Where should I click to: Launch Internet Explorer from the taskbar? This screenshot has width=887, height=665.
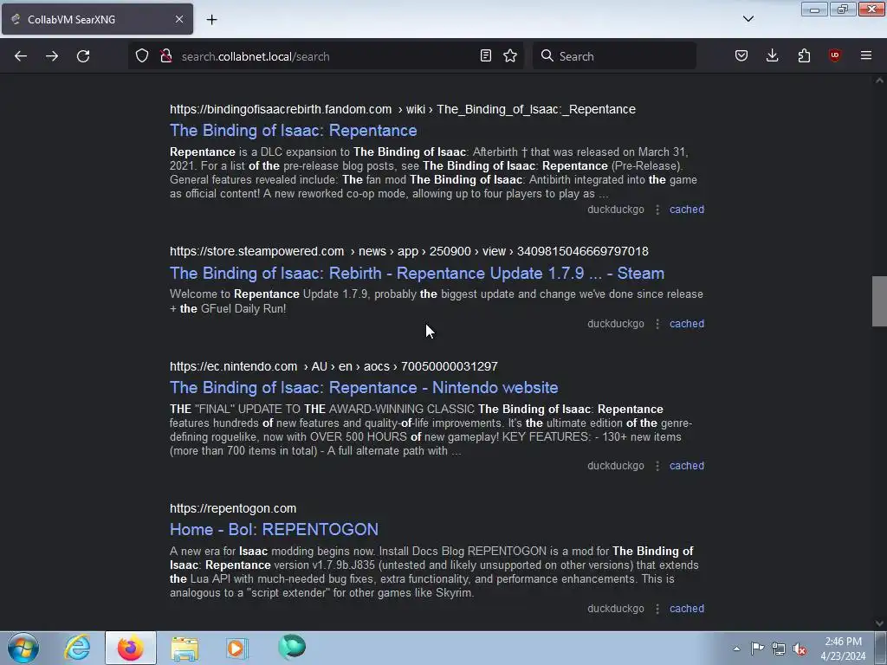pyautogui.click(x=77, y=648)
